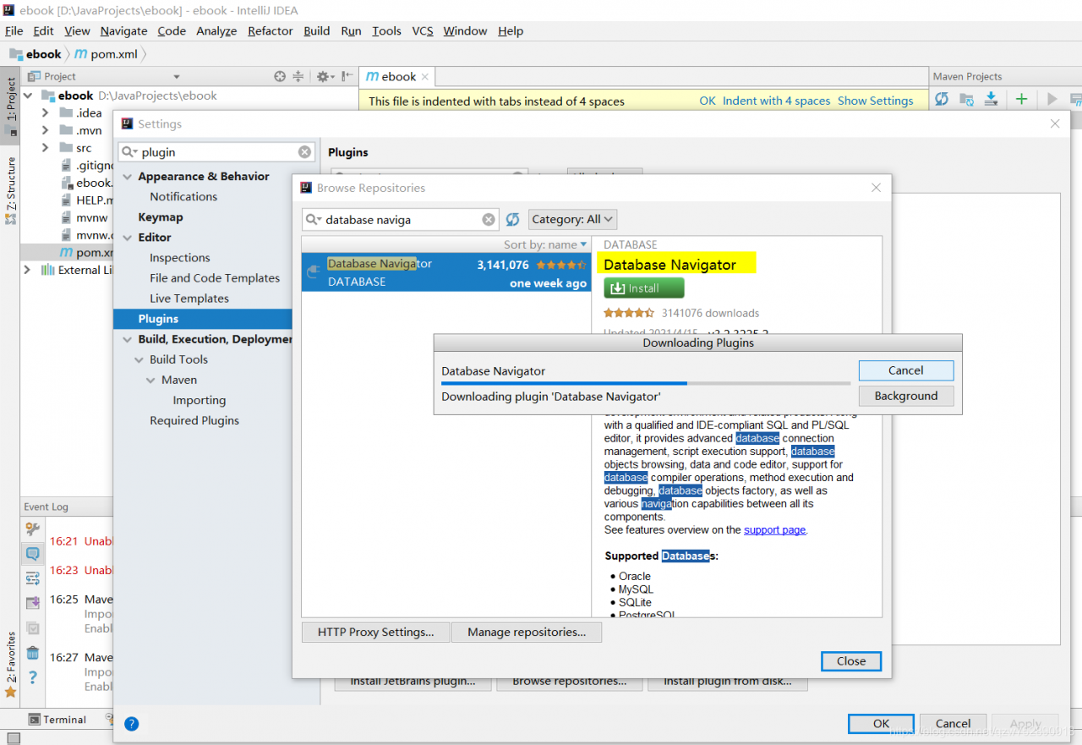The image size is (1082, 745).
Task: Open the Refactor menu
Action: click(x=270, y=30)
